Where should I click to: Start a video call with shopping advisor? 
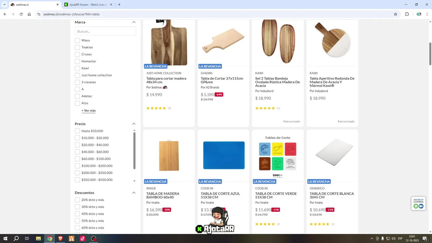point(421,206)
